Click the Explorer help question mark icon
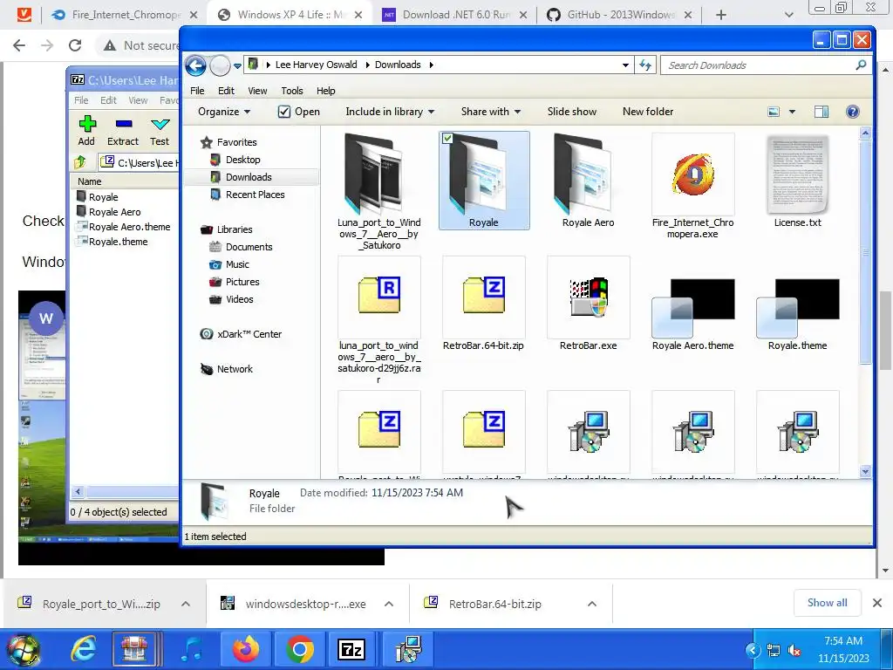 coord(853,112)
